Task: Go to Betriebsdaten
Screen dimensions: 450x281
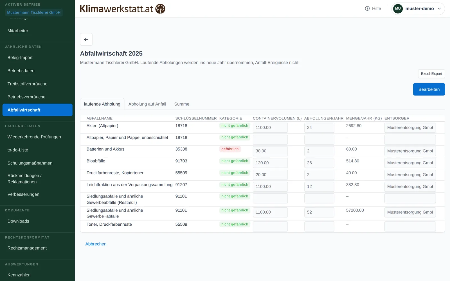Action: [21, 71]
